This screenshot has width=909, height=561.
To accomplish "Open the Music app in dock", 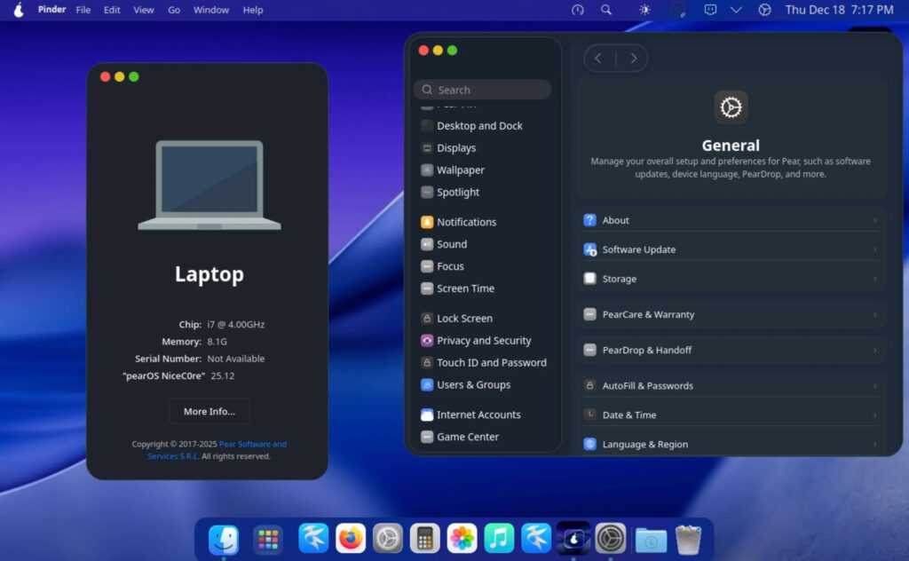I will coord(499,538).
